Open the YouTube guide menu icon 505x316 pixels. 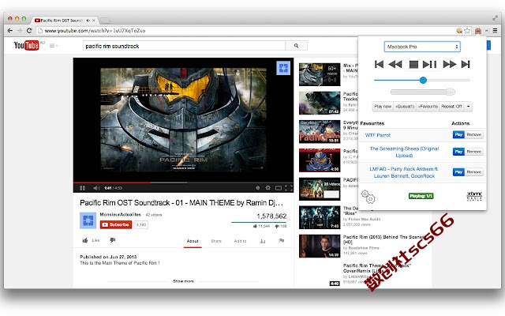tap(53, 46)
